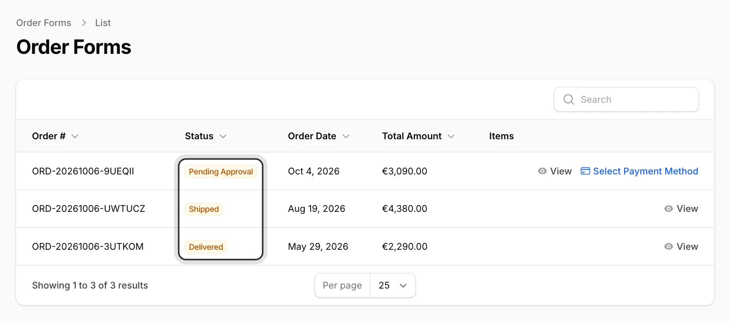
Task: Click order number ORD-20261006-UWTUCZ
Action: [89, 209]
